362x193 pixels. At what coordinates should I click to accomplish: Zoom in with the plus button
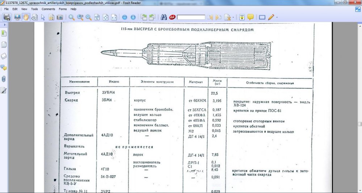coord(133,17)
